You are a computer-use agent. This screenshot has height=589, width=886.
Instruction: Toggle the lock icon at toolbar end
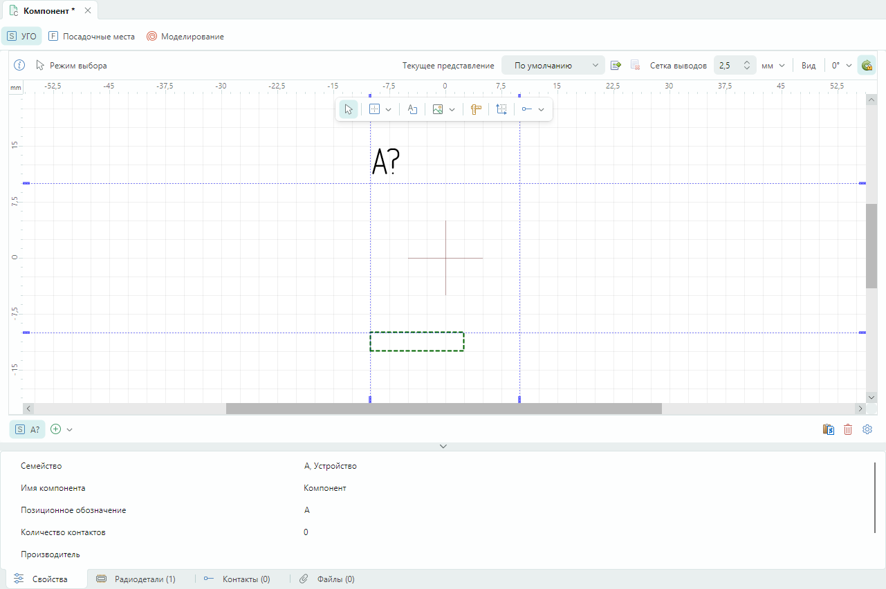pos(866,66)
